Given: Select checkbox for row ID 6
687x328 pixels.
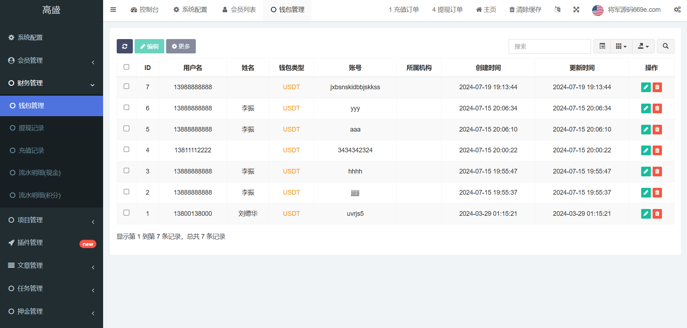Looking at the screenshot, I should click(126, 108).
